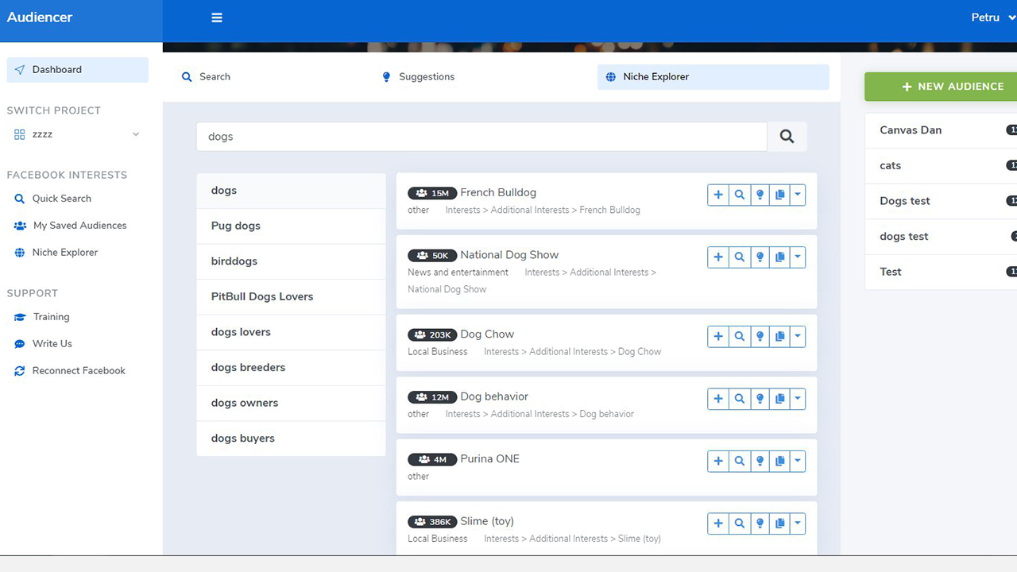Select the dogs breeders niche

point(291,368)
